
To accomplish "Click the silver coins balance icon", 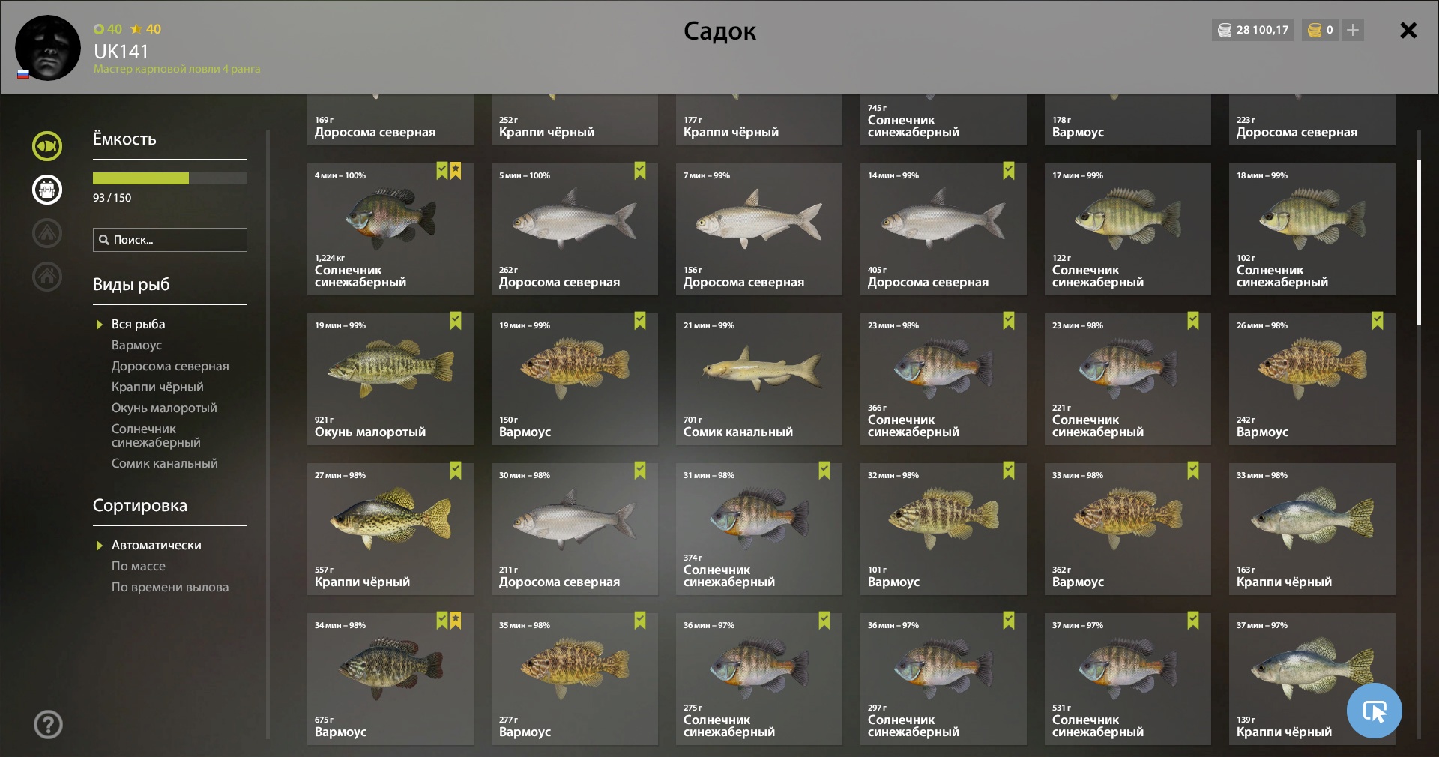I will (x=1225, y=30).
